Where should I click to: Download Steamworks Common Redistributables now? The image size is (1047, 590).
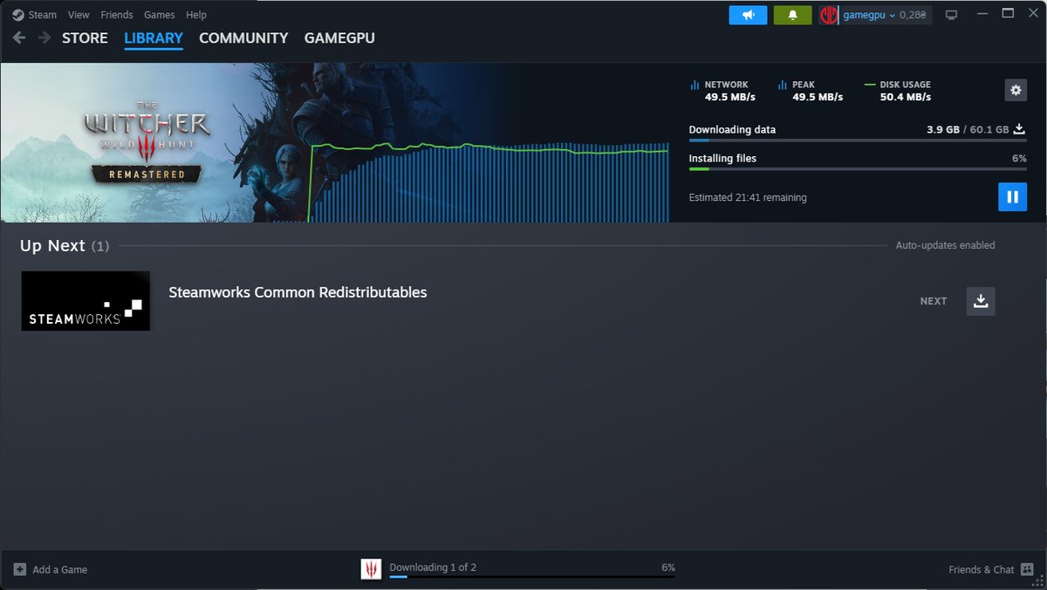point(981,301)
